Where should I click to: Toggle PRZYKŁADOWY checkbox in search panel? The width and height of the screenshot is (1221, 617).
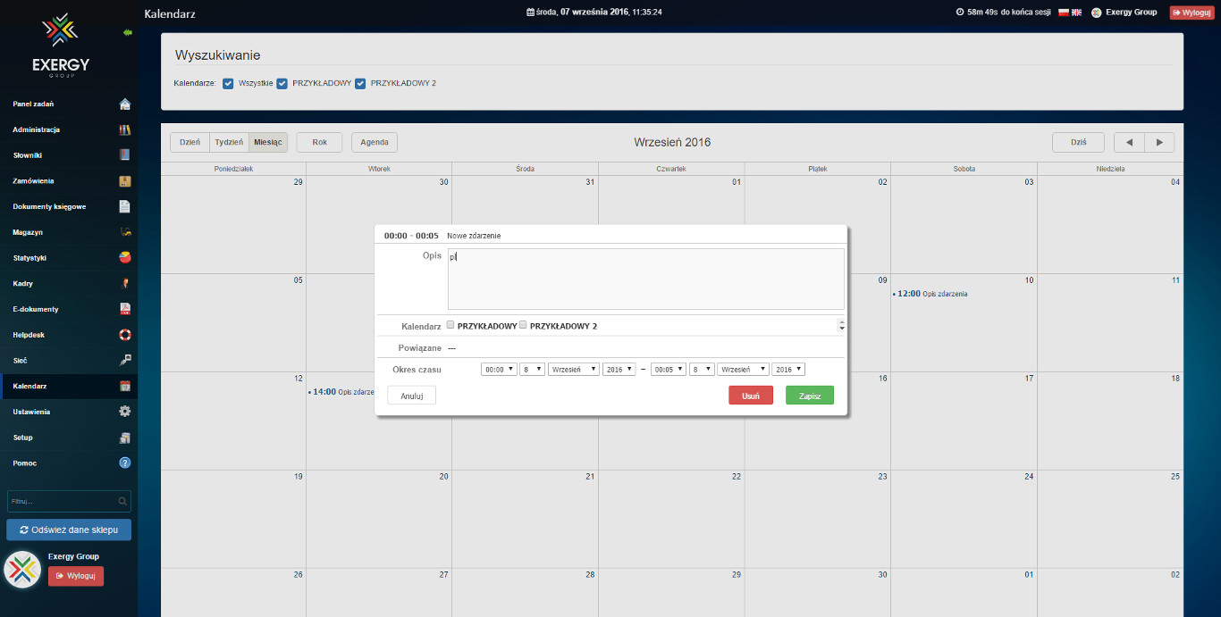click(282, 83)
